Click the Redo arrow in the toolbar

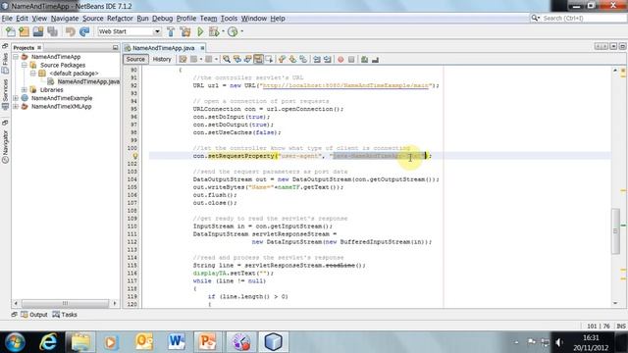tap(84, 31)
